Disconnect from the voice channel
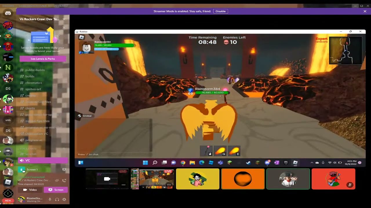 pos(64,181)
